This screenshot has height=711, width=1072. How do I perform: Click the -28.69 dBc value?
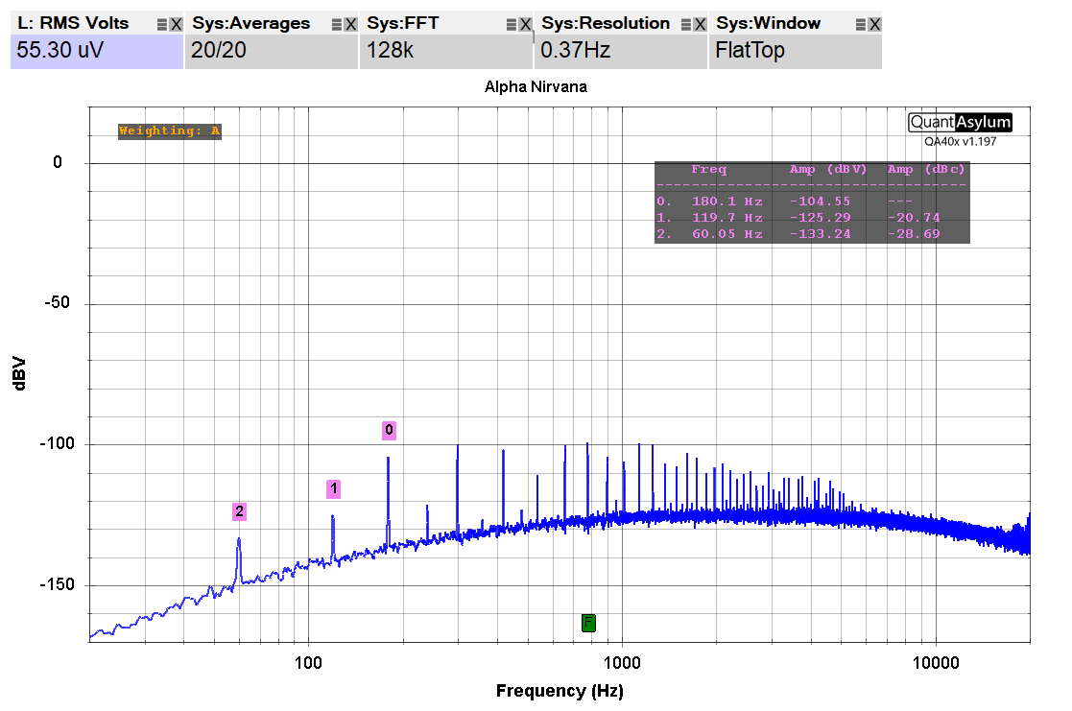tap(914, 234)
